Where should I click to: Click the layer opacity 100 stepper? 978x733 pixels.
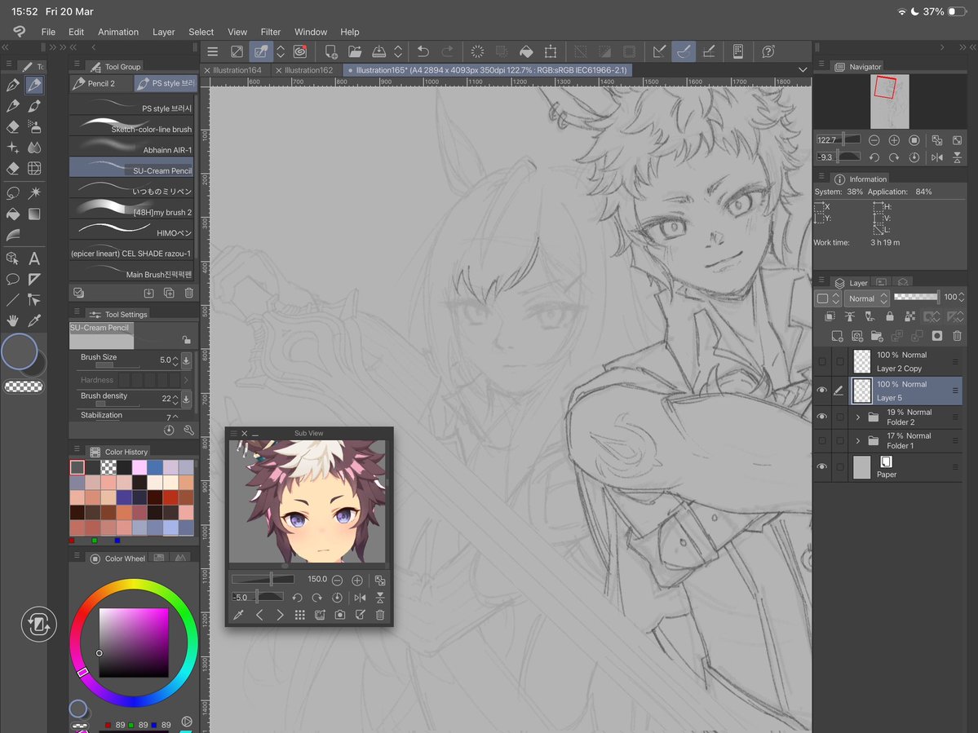point(961,298)
